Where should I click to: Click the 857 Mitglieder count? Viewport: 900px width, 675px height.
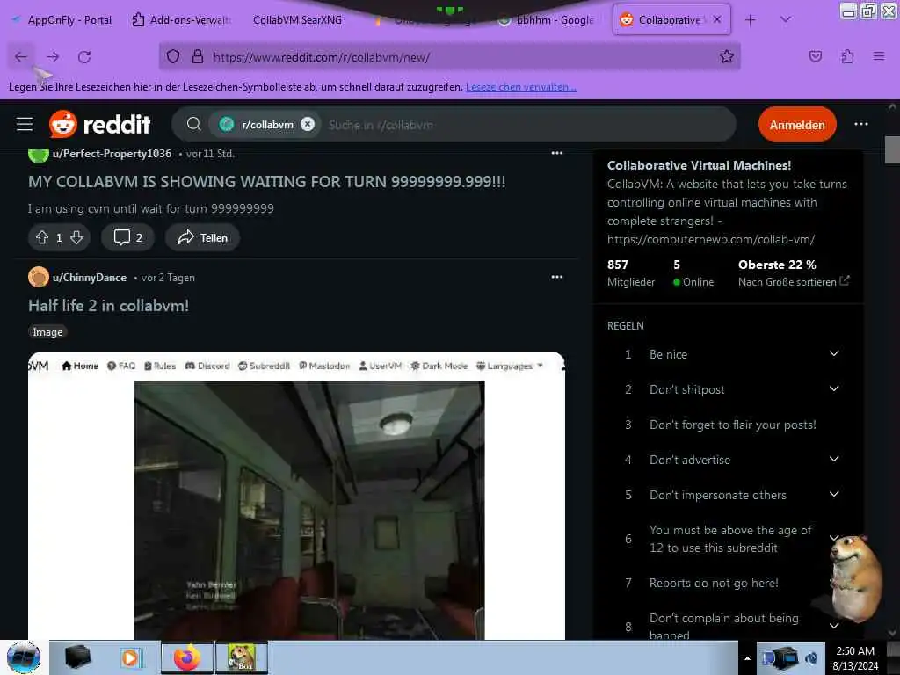tap(630, 272)
